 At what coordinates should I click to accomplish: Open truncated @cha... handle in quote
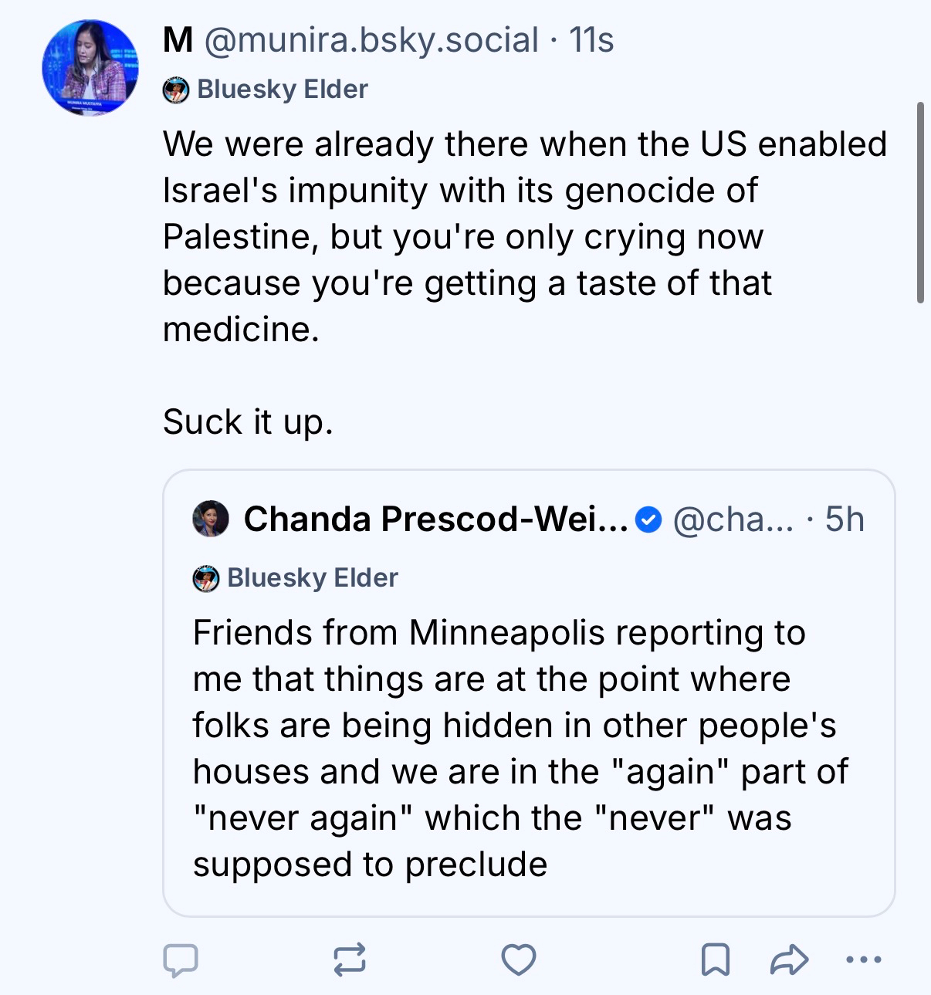coord(733,519)
